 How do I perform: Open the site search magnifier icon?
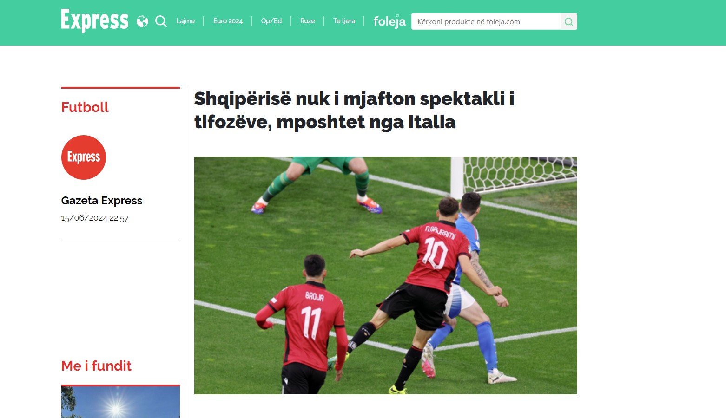(161, 21)
